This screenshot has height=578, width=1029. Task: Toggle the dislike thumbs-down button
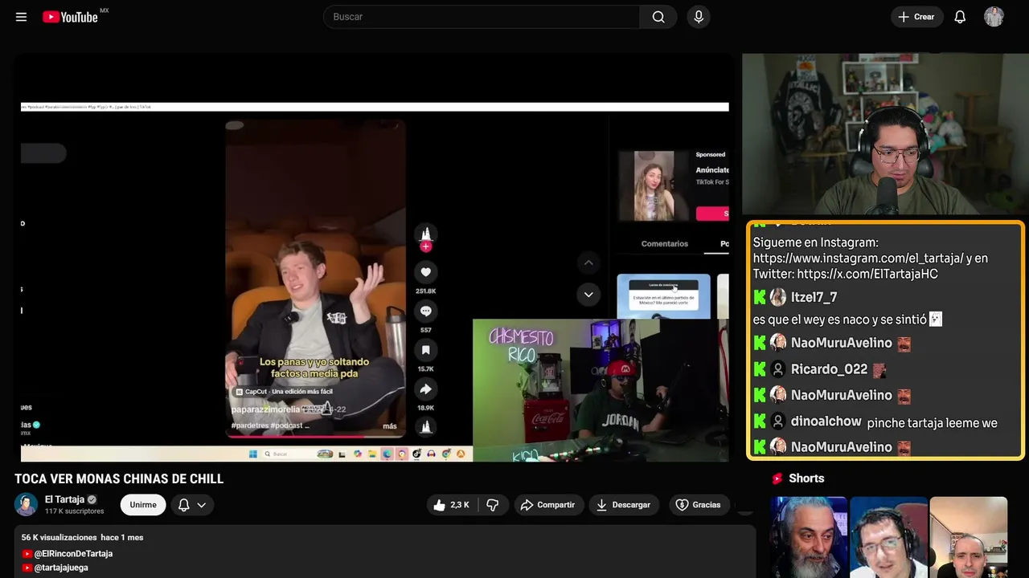[493, 504]
